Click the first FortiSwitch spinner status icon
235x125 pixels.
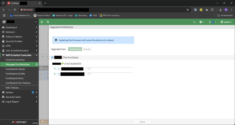[x=55, y=69]
